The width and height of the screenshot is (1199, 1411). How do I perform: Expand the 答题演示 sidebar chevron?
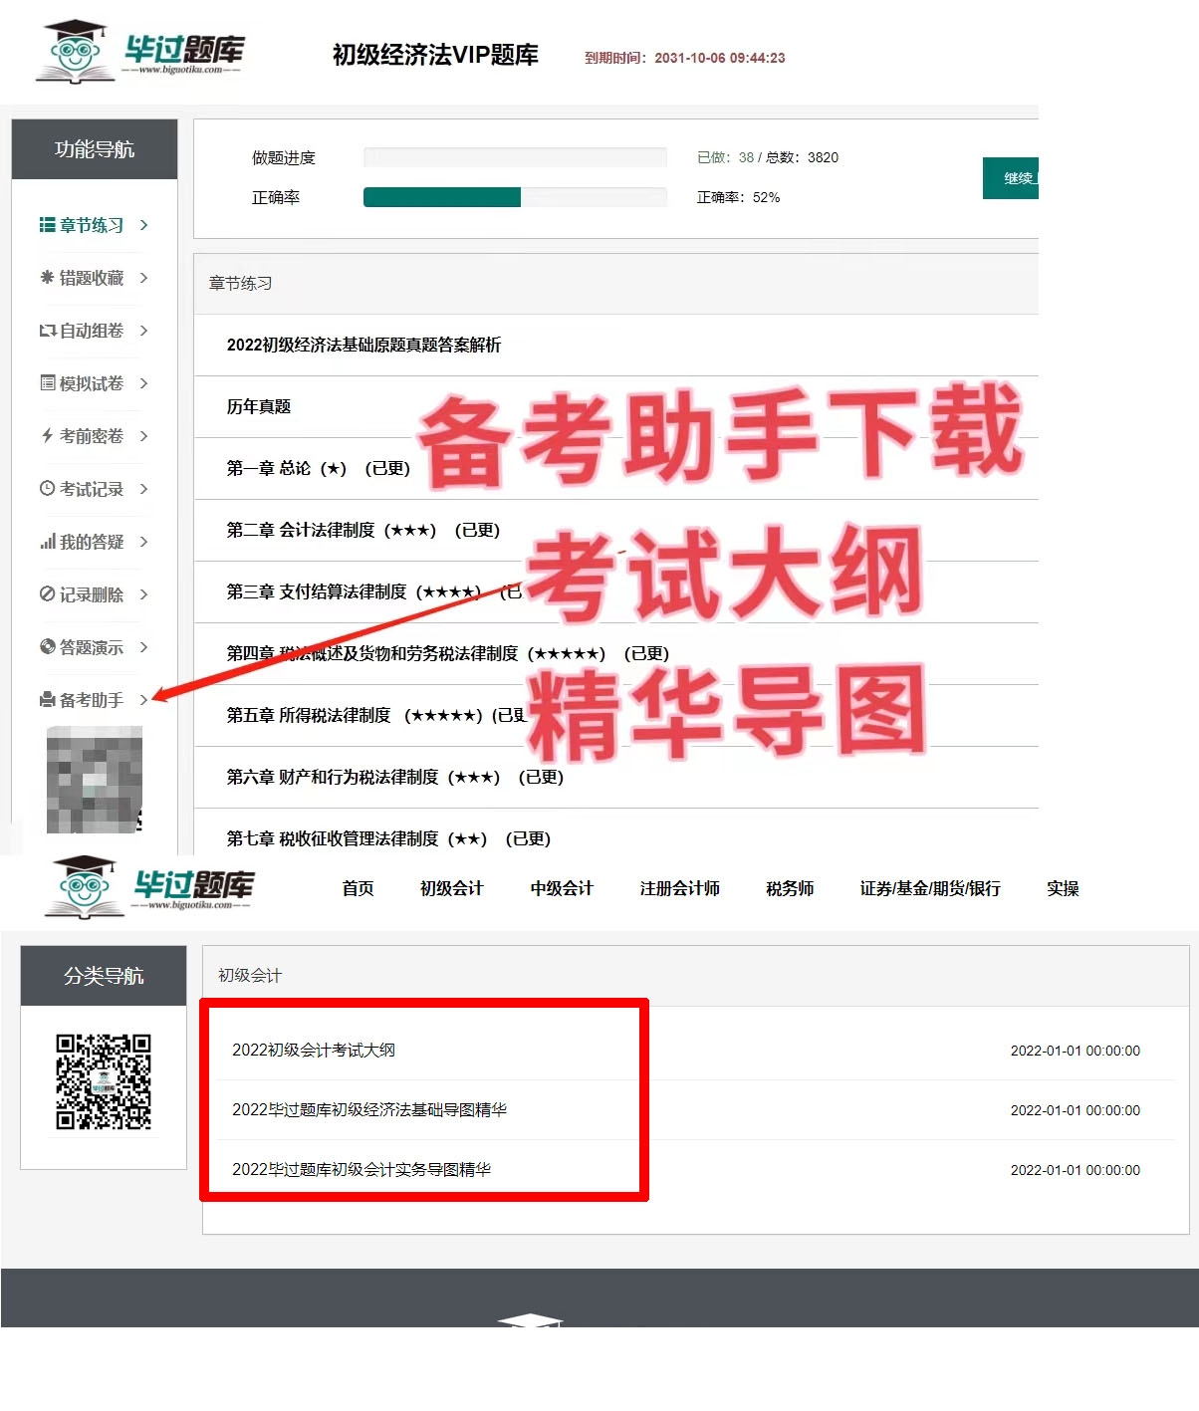(144, 647)
